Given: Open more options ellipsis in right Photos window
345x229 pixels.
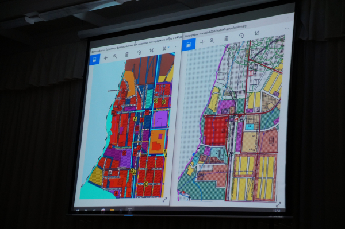Looking at the screenshot, I should 287,29.
